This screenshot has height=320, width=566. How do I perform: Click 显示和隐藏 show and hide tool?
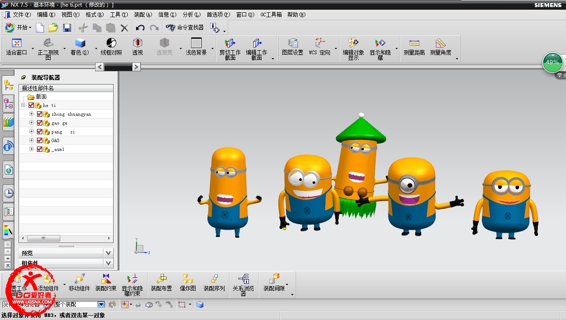pyautogui.click(x=380, y=48)
